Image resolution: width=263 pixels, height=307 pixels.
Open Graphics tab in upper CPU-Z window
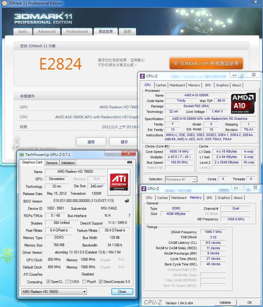(222, 85)
